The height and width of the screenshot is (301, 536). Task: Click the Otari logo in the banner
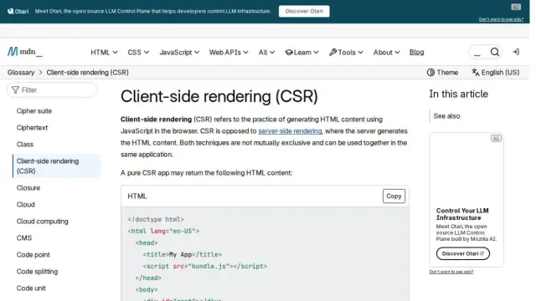tap(18, 11)
